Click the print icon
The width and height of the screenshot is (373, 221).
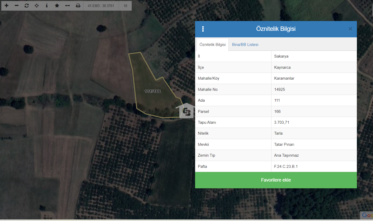tap(78, 5)
